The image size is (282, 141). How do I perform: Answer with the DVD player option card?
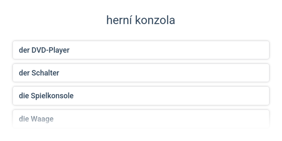[x=141, y=50]
